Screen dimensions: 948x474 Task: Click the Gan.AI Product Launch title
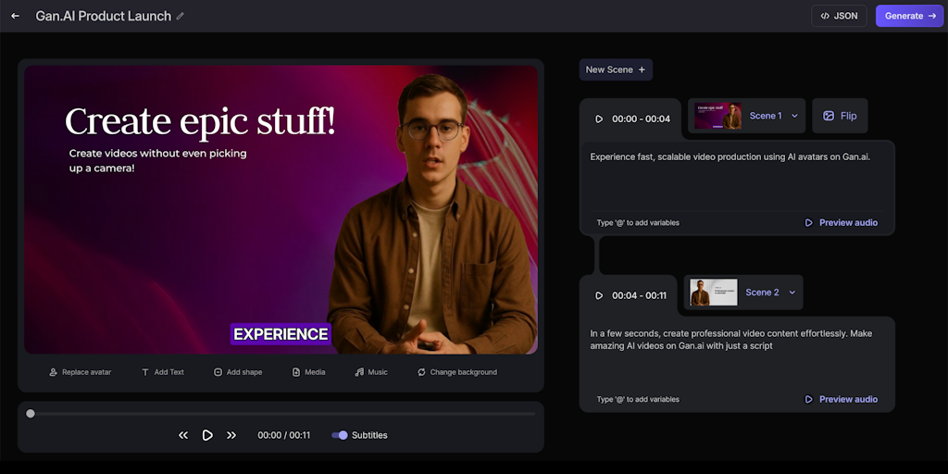(104, 17)
